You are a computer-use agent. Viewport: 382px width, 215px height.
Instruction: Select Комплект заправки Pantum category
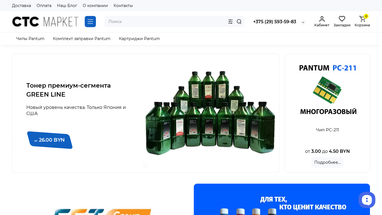[82, 39]
